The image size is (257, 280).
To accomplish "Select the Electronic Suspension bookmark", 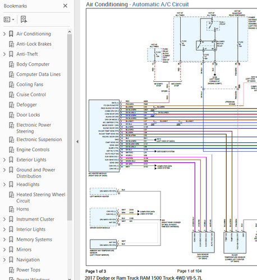I will point(39,139).
